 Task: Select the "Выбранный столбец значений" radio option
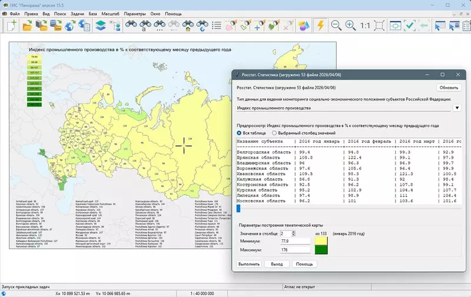274,133
